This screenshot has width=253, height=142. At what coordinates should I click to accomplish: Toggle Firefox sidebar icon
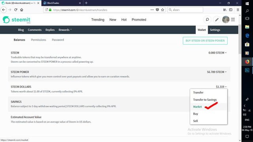click(x=231, y=10)
